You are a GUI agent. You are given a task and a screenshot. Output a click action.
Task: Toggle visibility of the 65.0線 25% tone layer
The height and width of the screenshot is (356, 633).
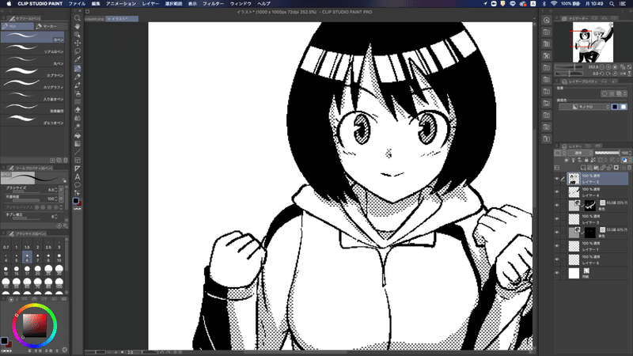pyautogui.click(x=557, y=206)
